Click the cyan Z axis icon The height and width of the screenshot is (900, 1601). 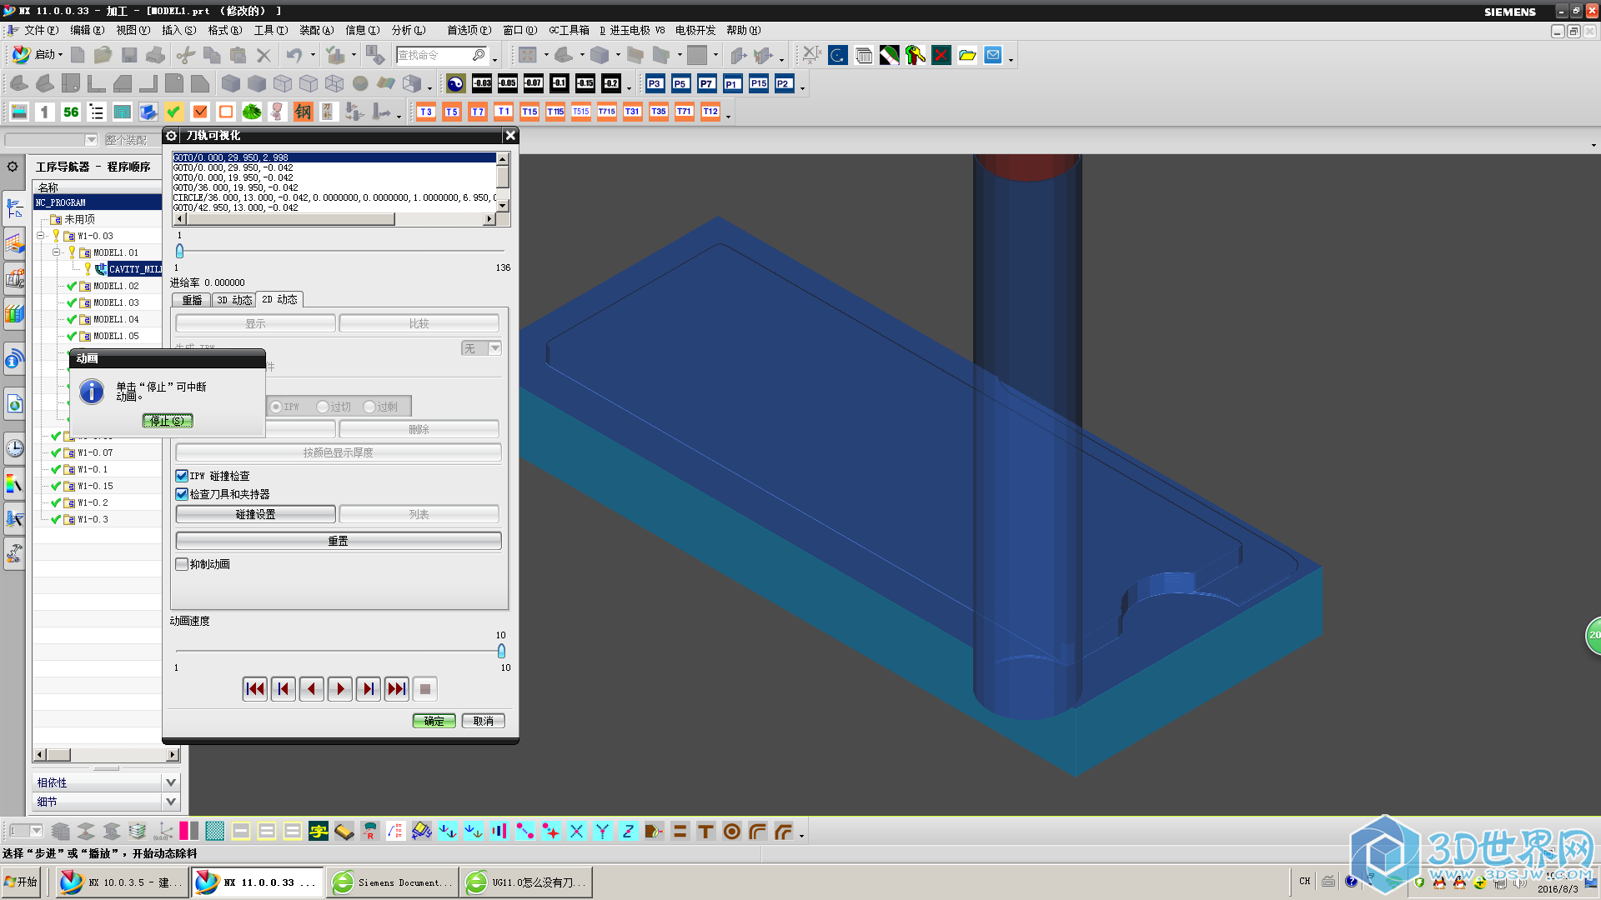pyautogui.click(x=628, y=831)
